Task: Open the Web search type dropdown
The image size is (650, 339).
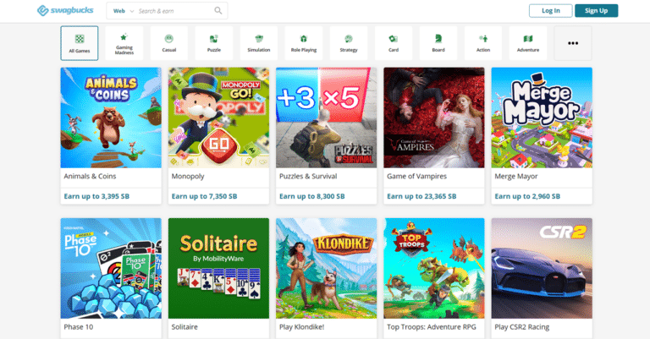Action: pyautogui.click(x=123, y=11)
